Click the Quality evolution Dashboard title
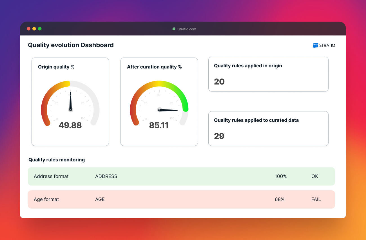 tap(71, 45)
